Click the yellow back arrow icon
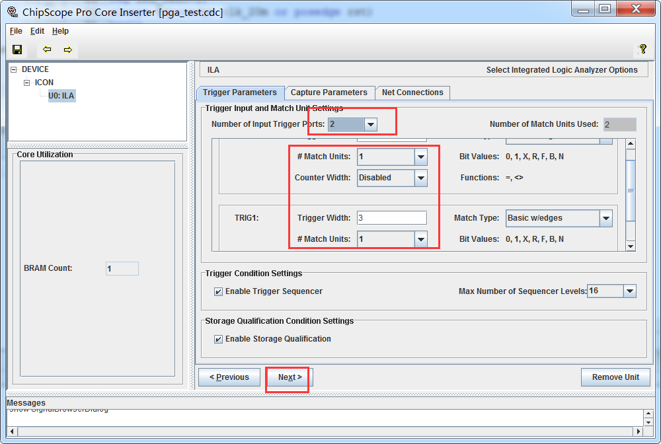Viewport: 661px width, 444px height. point(46,49)
